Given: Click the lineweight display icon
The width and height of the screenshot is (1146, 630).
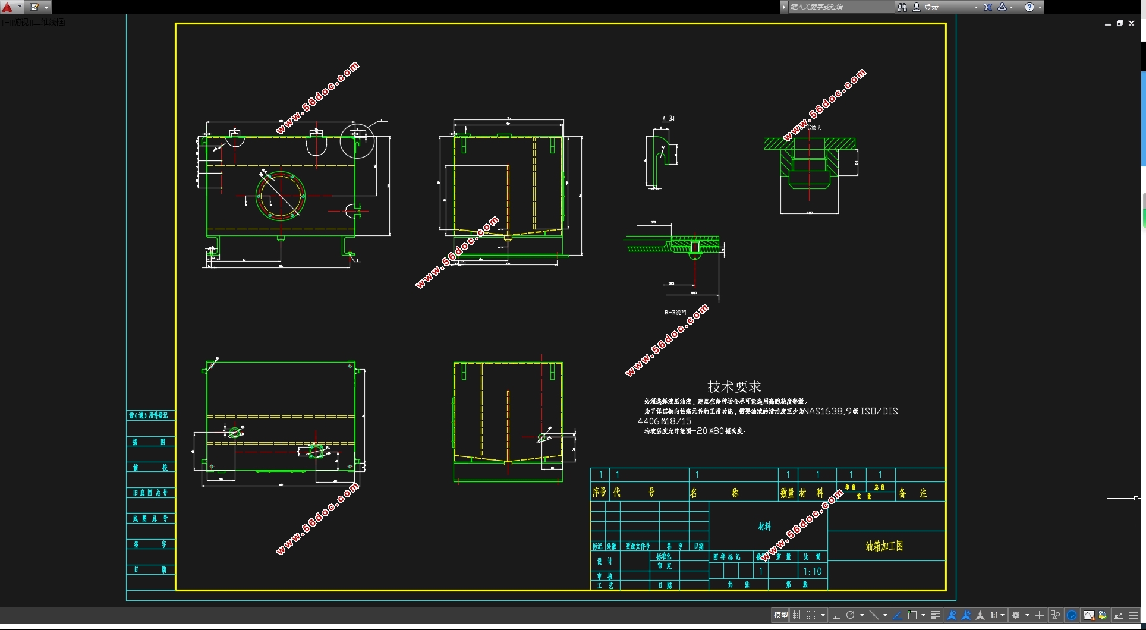Looking at the screenshot, I should (x=935, y=615).
